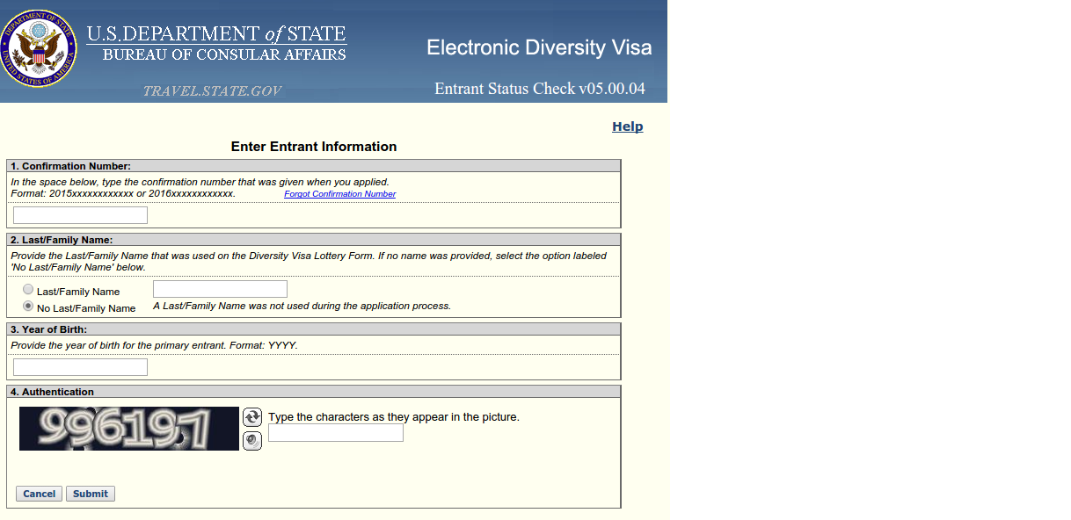The image size is (1071, 520).
Task: Click the 4. Authentication section header
Action: (314, 392)
